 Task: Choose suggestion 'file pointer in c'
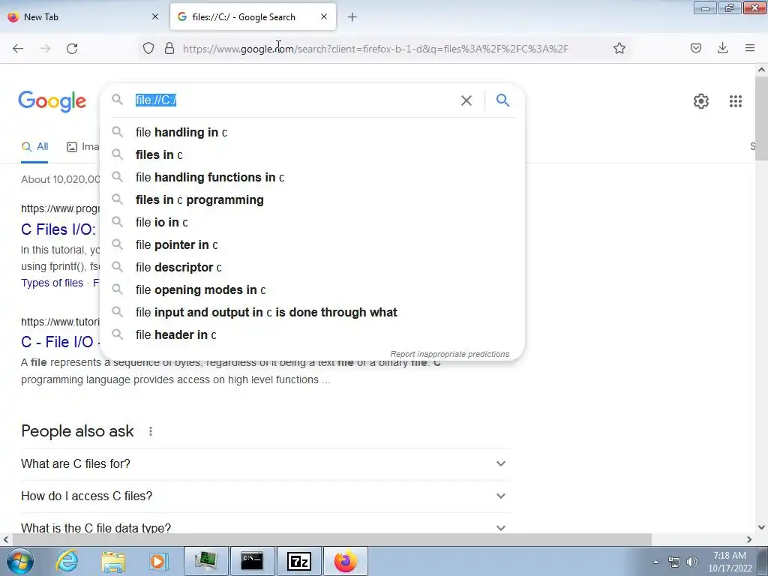coord(312,245)
